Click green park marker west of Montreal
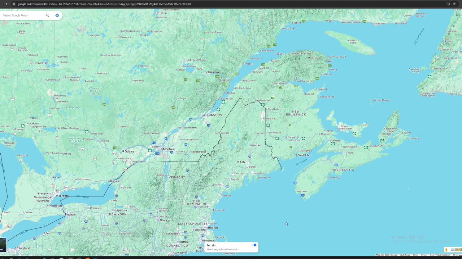The image size is (462, 259). coord(150,150)
